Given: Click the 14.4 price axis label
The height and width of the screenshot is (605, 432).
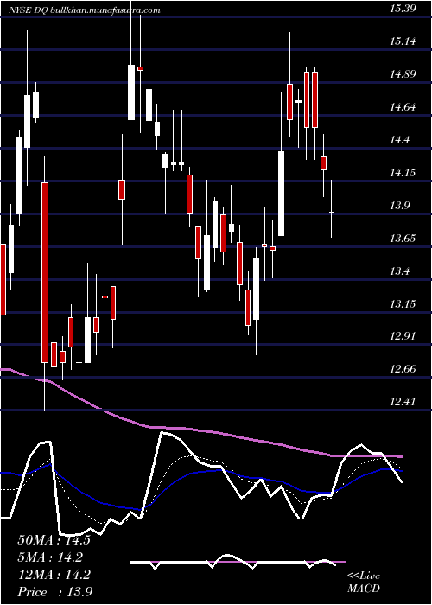Looking at the screenshot, I should (x=400, y=139).
